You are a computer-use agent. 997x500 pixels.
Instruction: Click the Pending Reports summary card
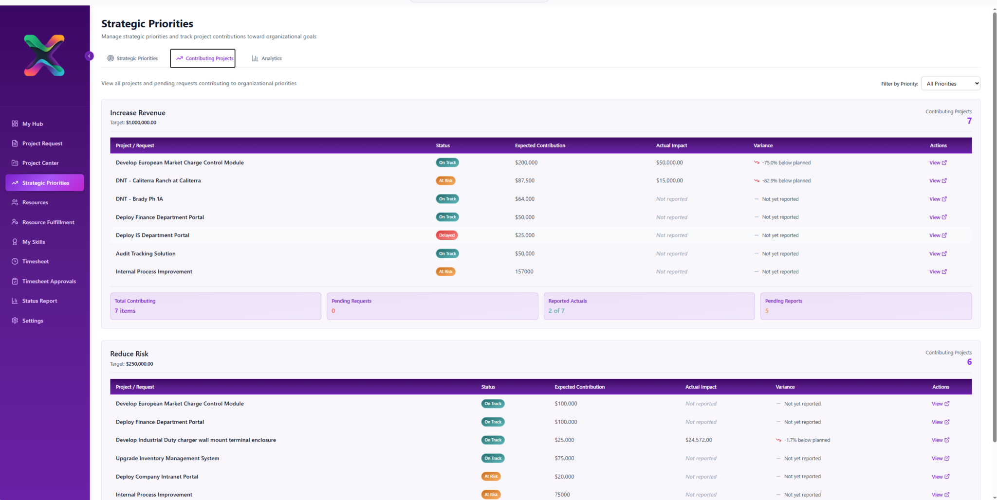(x=866, y=306)
